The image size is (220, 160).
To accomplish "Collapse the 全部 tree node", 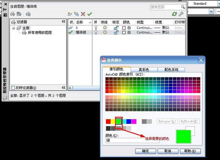I will 13,27.
